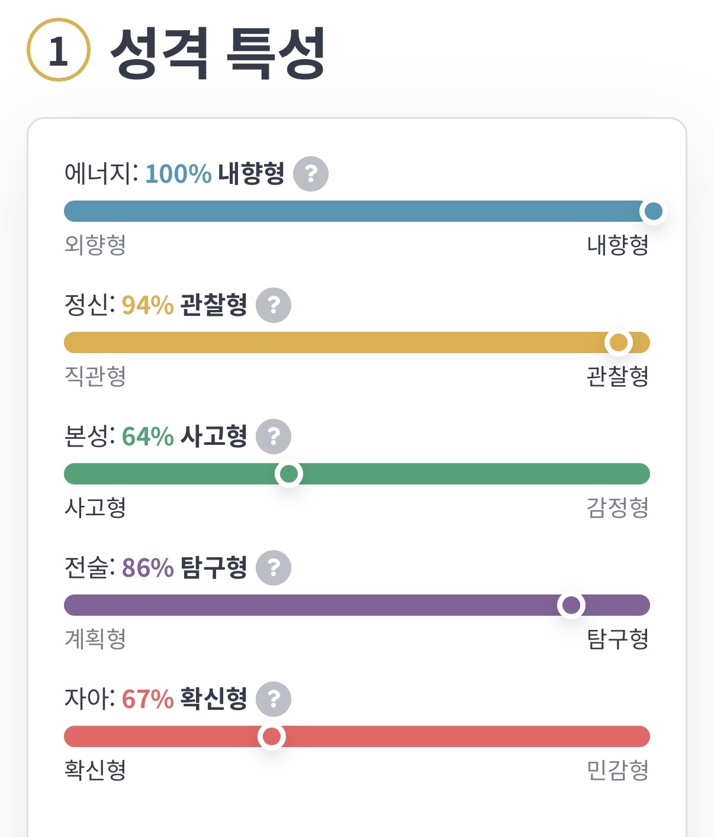Screen dimensions: 714x837
Task: Open the question mark beside 관찰형
Action: click(274, 305)
